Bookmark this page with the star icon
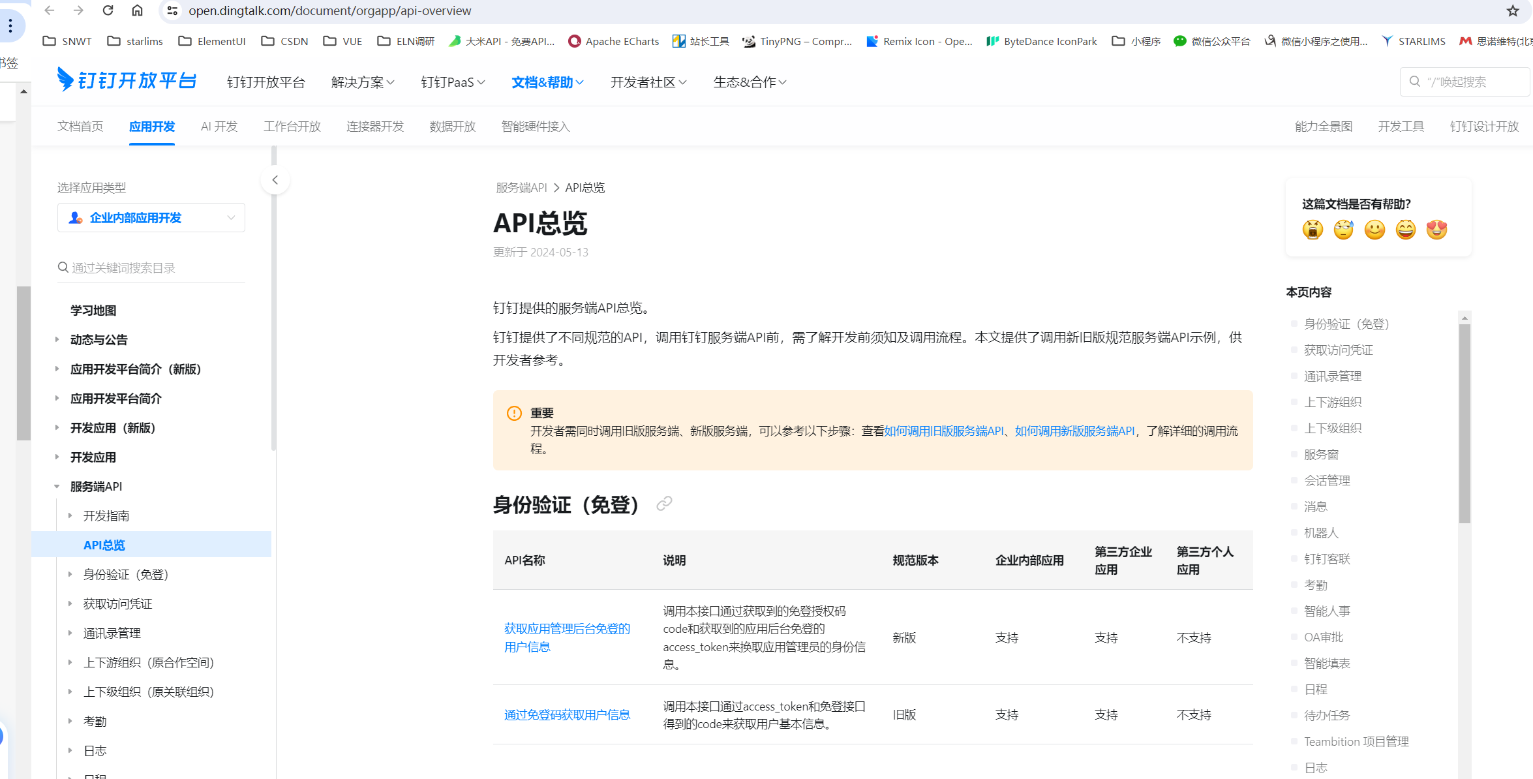 [x=1513, y=10]
